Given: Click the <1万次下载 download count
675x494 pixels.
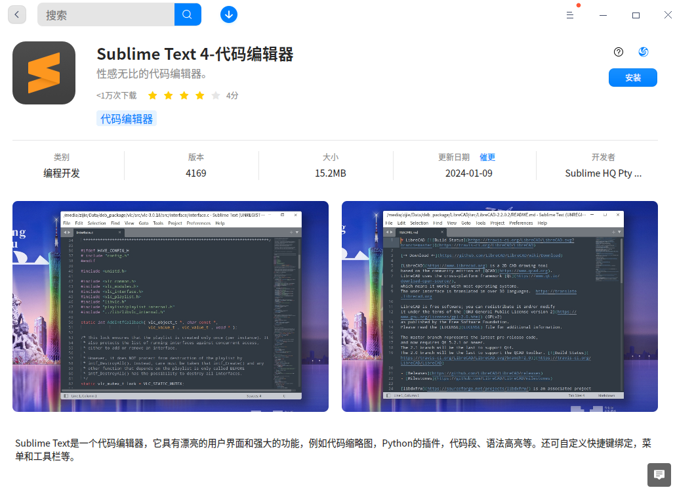Looking at the screenshot, I should coord(116,96).
